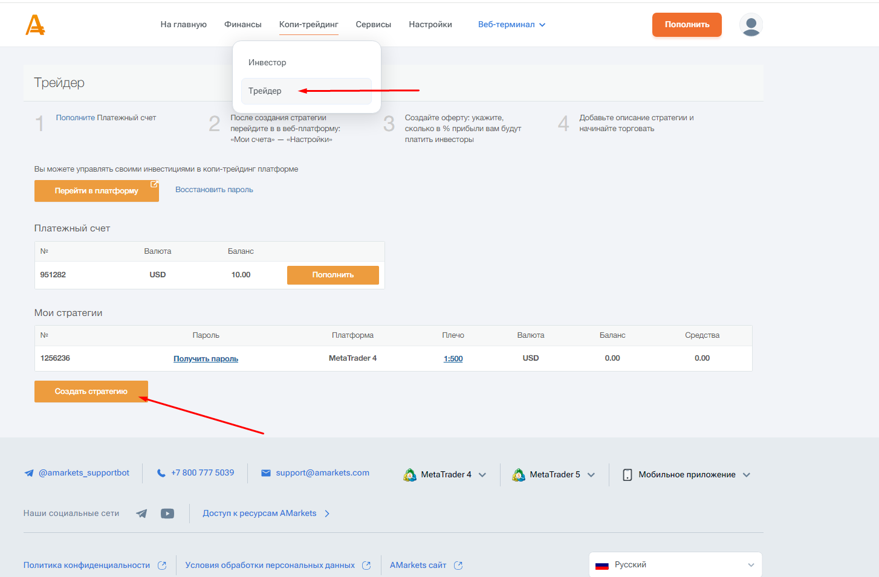Click the MetaTrader 4 footer icon
Screen dimensions: 879x577
click(x=410, y=475)
